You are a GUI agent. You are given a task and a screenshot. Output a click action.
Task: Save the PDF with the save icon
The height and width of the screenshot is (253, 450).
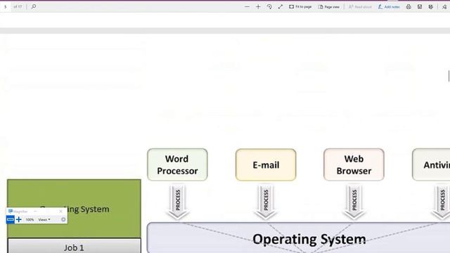coord(420,6)
